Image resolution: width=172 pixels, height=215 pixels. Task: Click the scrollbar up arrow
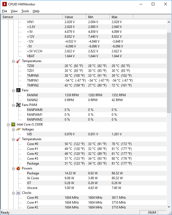point(169,22)
